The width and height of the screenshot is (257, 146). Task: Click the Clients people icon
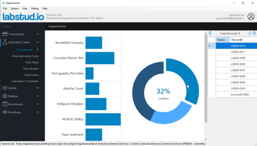(x=5, y=88)
